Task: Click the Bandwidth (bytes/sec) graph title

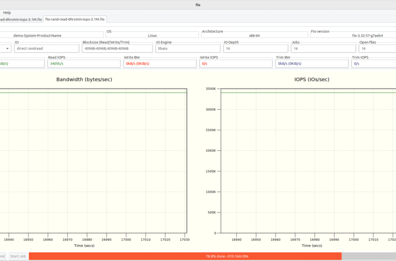Action: click(x=84, y=79)
